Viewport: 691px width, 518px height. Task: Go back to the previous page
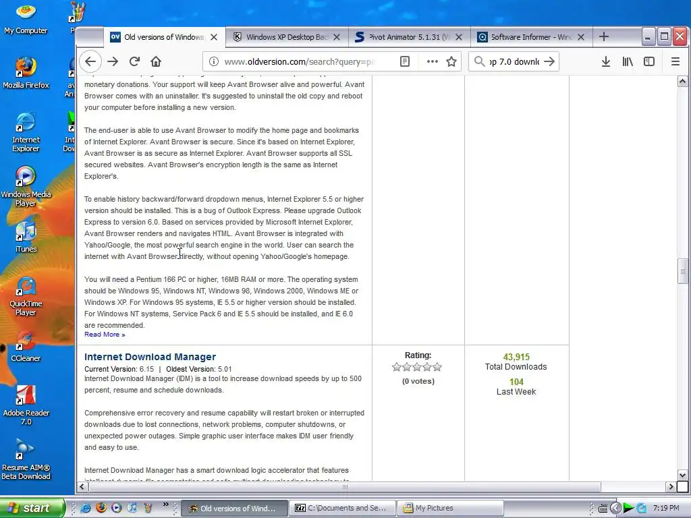[90, 61]
